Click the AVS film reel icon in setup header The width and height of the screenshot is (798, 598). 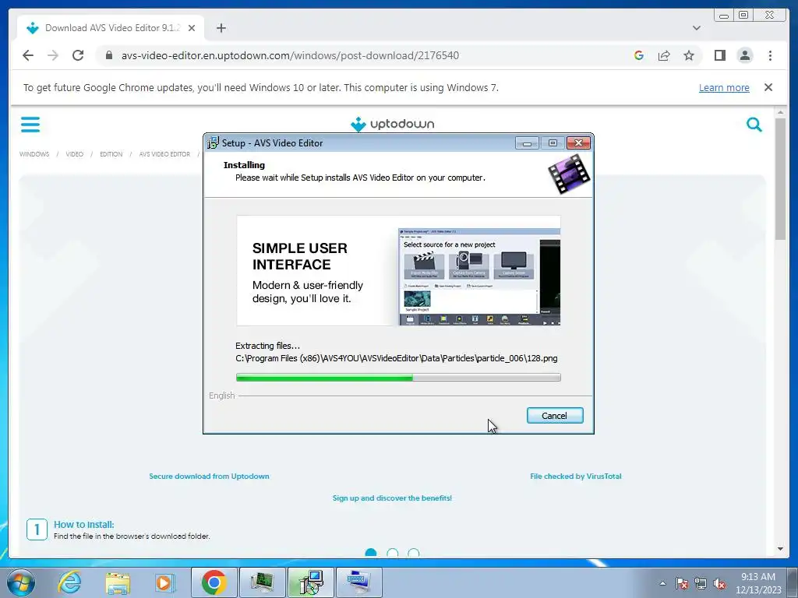coord(569,174)
